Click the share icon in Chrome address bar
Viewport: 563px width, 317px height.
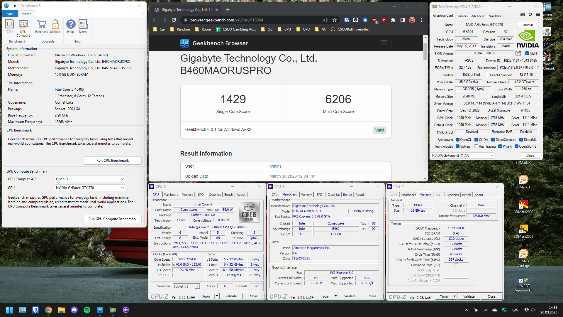pyautogui.click(x=325, y=20)
